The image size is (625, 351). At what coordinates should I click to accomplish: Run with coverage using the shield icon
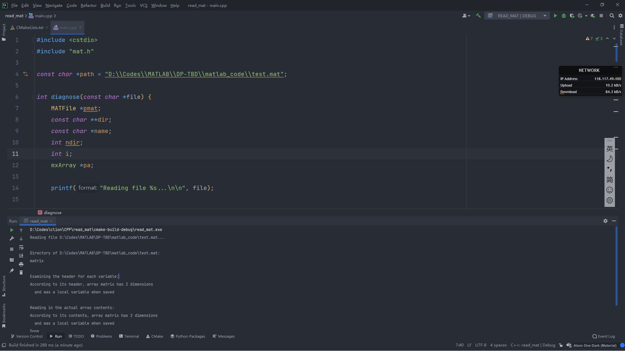[x=572, y=16]
